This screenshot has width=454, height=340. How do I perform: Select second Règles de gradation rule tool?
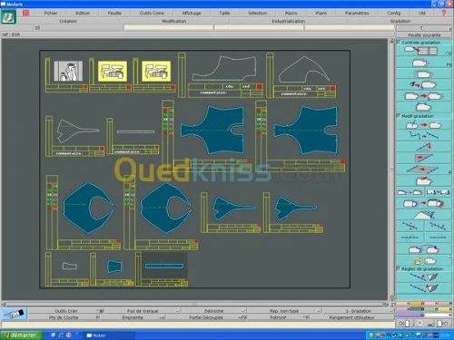[423, 287]
